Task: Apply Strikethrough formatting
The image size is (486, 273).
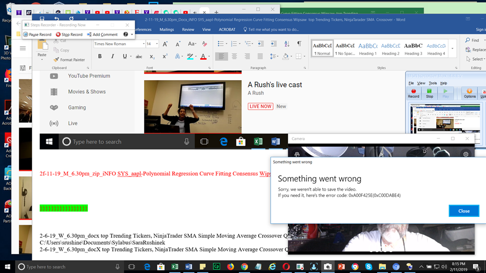Action: click(139, 57)
